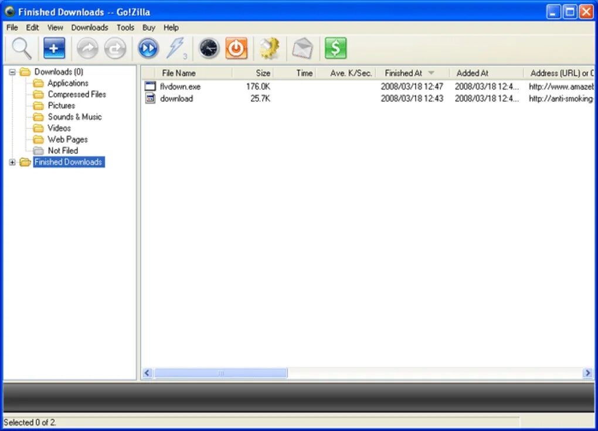Click the 25.7K size value
Viewport: 598px width, 431px height.
coord(260,99)
